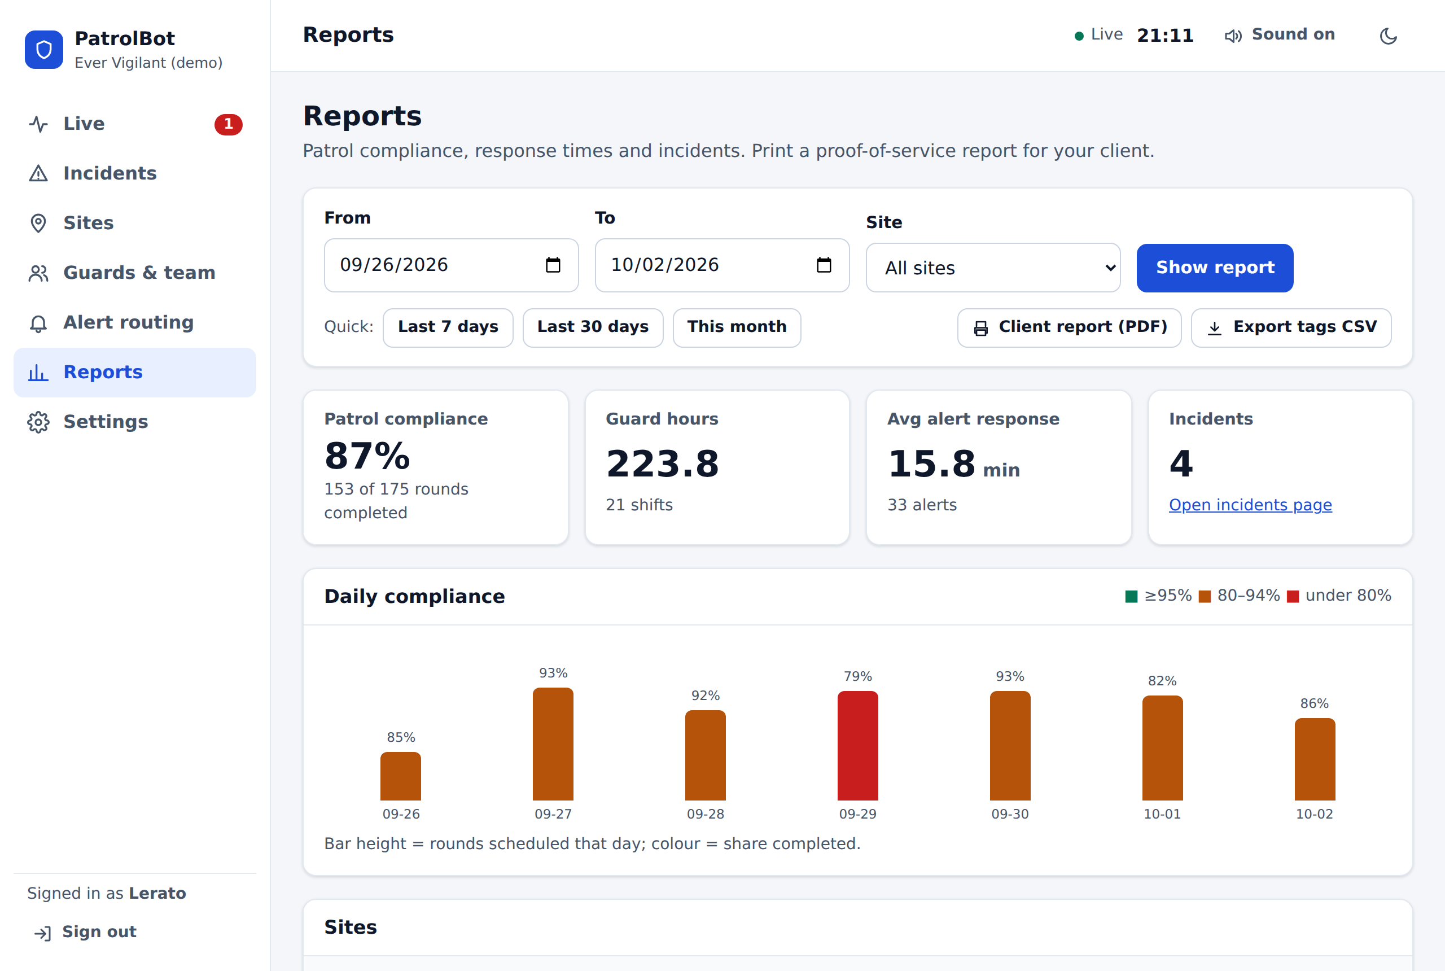Toggle dark mode moon icon
Screen dimensions: 1445x971
coord(1388,36)
